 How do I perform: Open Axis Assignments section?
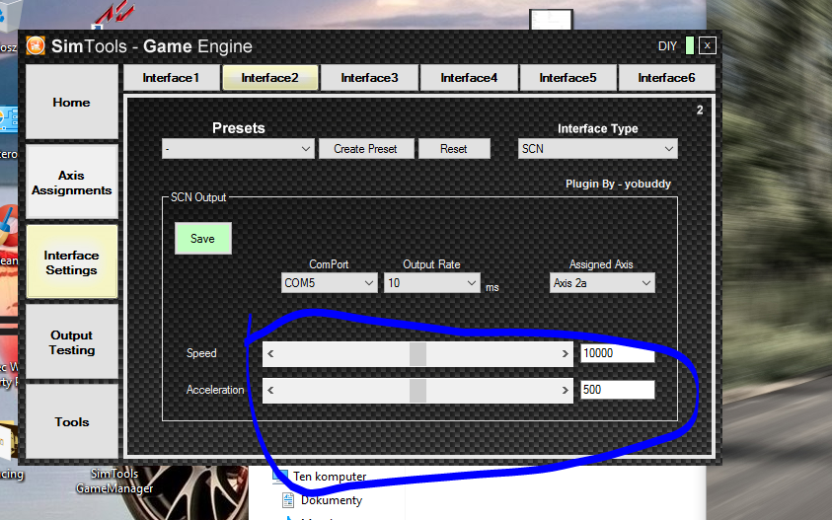point(72,182)
